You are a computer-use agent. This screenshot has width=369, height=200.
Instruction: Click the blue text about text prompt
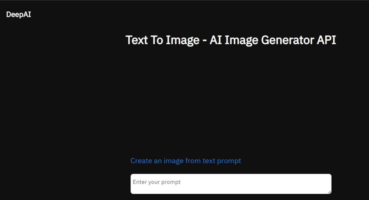(186, 161)
